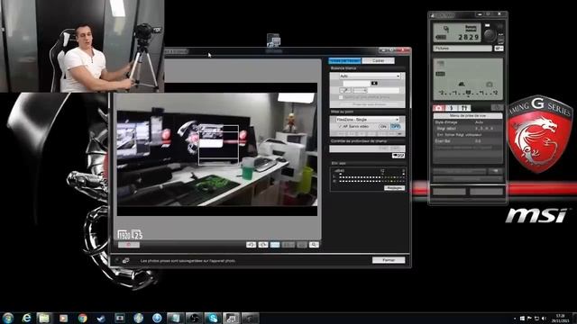Open Steam from taskbar
The image size is (577, 324).
[100, 318]
